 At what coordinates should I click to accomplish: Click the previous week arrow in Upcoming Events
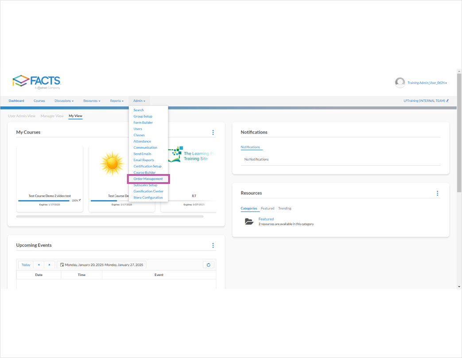(x=39, y=265)
